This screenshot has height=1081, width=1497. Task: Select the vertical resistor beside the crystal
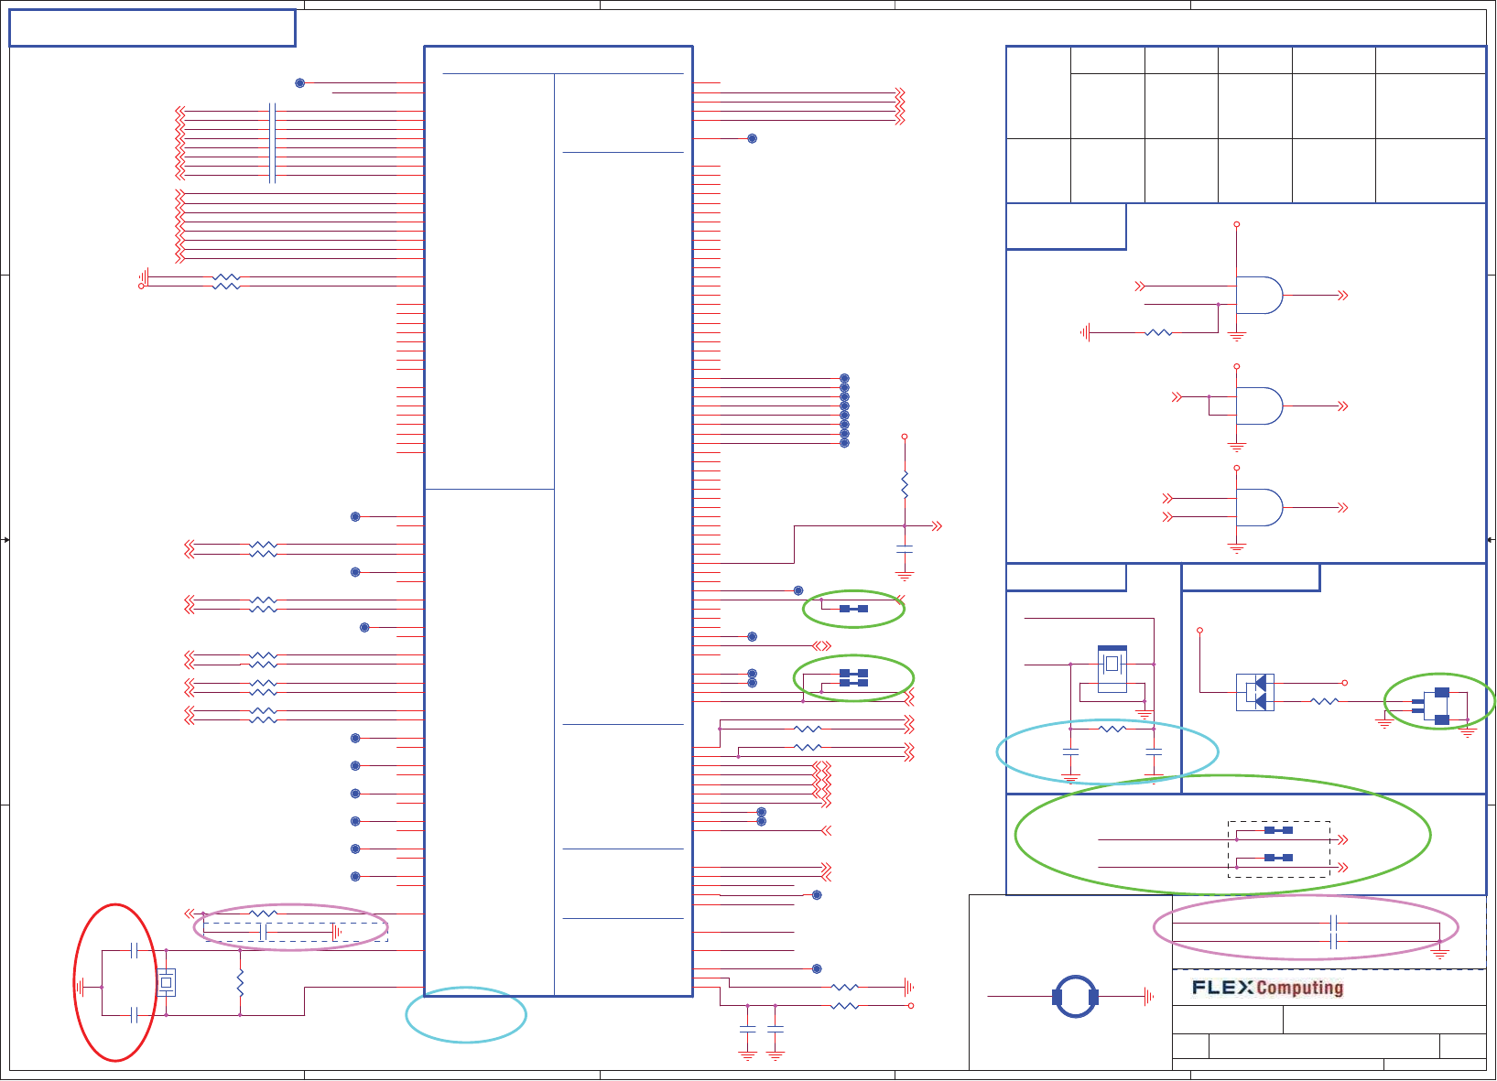(x=240, y=984)
